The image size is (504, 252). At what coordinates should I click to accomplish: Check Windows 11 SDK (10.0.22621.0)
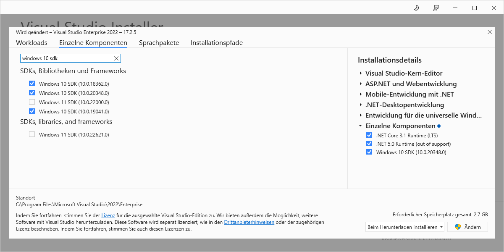[32, 134]
